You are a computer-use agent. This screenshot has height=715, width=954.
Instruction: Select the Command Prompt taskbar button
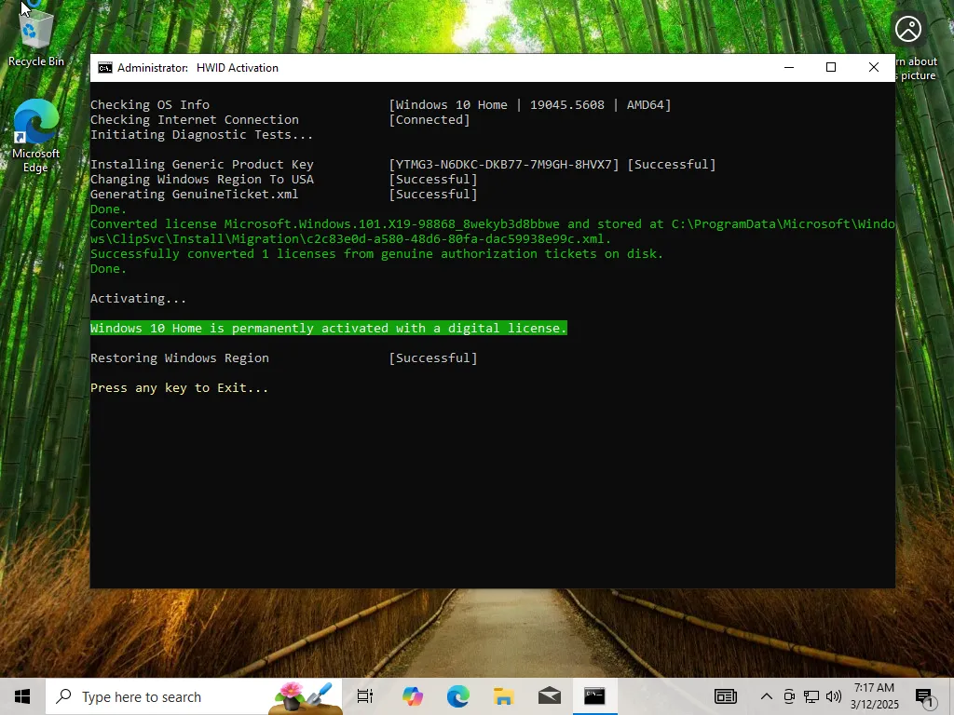[595, 696]
